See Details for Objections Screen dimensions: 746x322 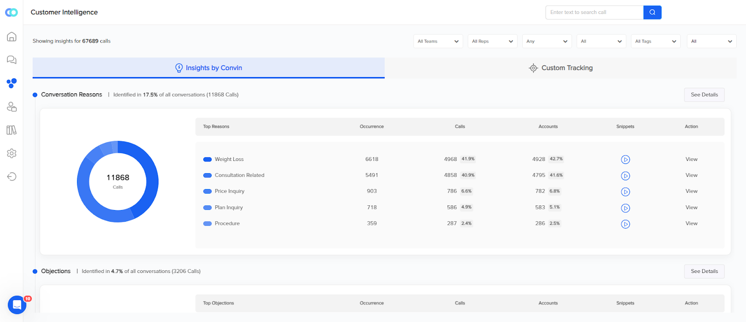click(704, 271)
